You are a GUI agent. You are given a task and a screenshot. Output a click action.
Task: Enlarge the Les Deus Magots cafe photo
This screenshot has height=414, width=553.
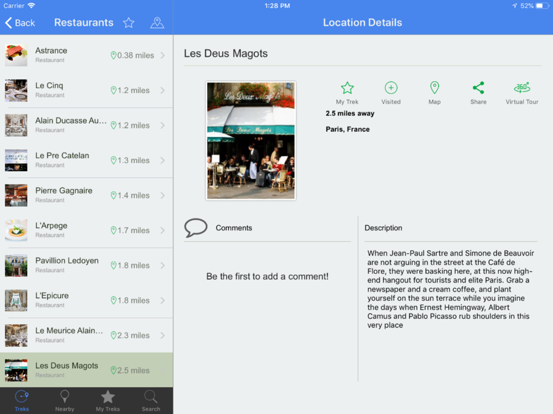(251, 141)
